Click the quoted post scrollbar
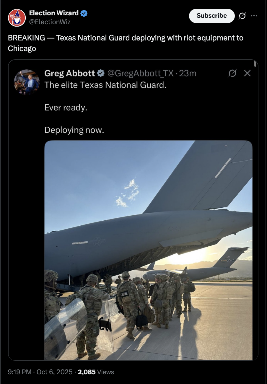 click(255, 64)
